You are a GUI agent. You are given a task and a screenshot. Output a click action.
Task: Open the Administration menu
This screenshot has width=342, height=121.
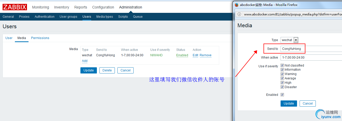131,7
